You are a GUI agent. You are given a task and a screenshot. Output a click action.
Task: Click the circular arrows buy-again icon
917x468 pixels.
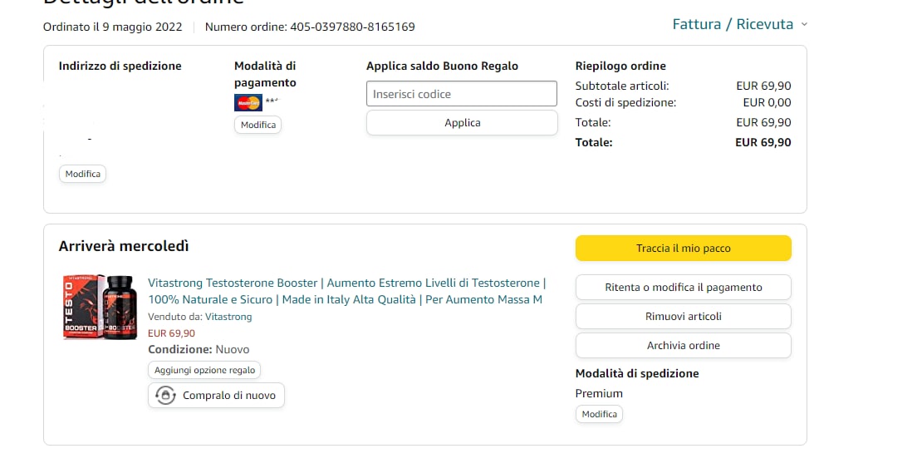(x=165, y=396)
